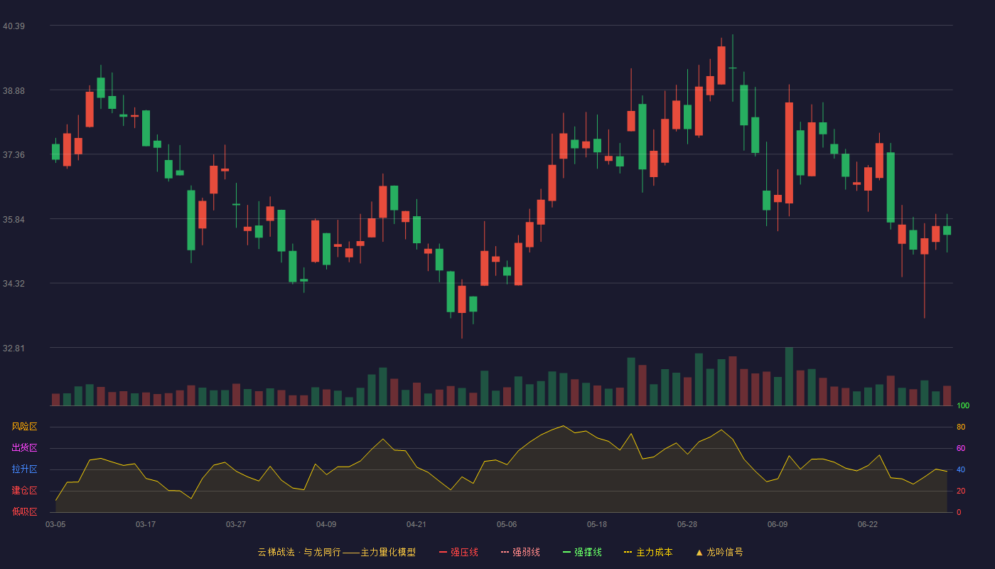Image resolution: width=995 pixels, height=569 pixels.
Task: Click the 35.84 price axis label
Action: coord(14,219)
